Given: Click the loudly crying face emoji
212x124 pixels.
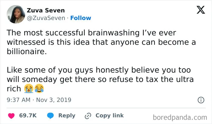Looking at the screenshot, I should pos(29,88).
